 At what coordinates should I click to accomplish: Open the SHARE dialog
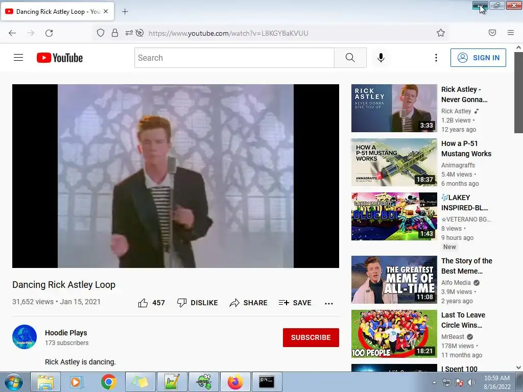(249, 303)
